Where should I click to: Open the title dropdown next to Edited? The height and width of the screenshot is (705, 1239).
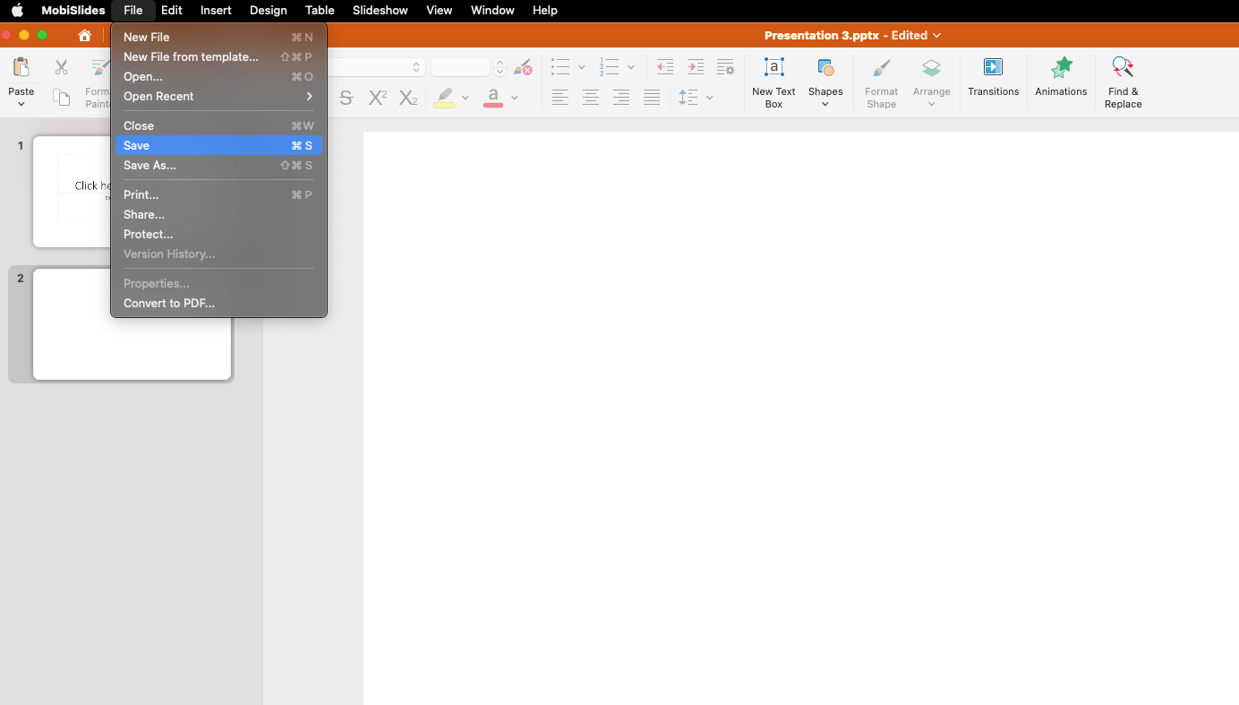click(936, 36)
